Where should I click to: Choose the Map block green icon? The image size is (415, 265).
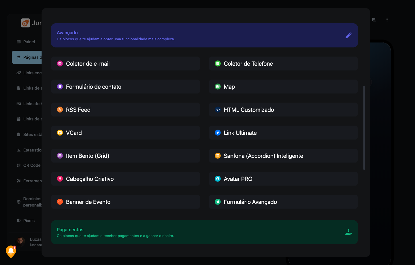[218, 86]
